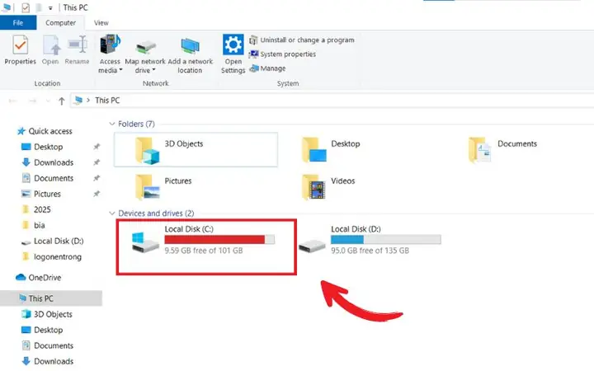Screen dimensions: 594x371
Task: Click the This PC address bar path
Action: (x=107, y=101)
